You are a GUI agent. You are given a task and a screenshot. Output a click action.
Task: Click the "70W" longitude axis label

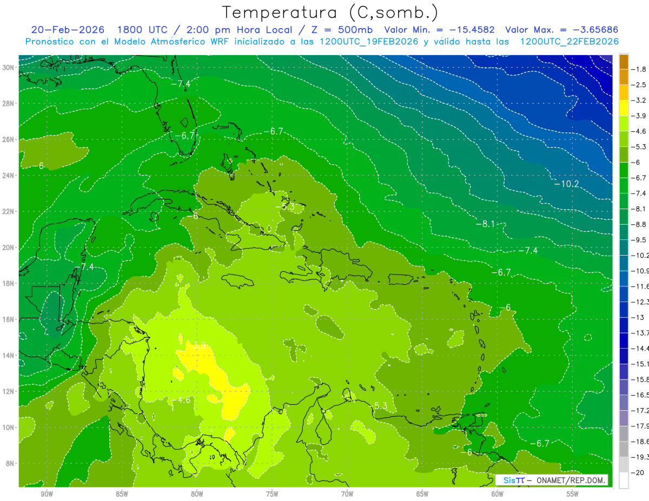[x=347, y=494]
